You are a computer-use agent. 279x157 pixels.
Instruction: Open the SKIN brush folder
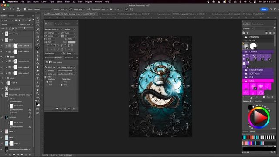coord(258,81)
